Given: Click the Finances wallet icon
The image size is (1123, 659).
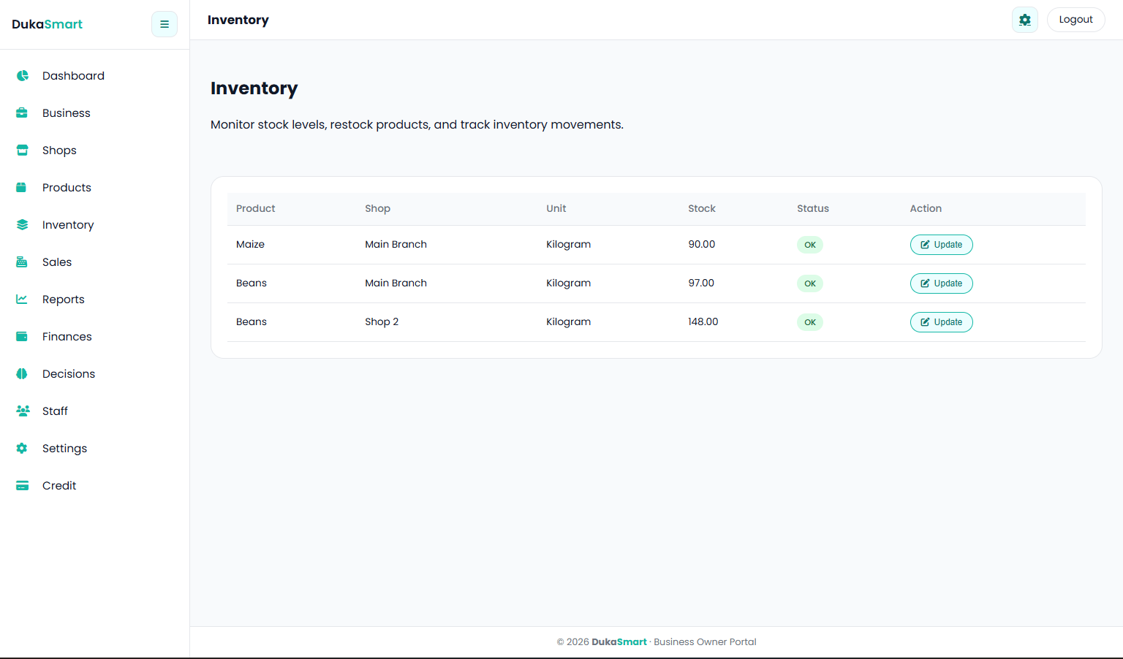Looking at the screenshot, I should tap(22, 337).
